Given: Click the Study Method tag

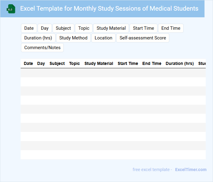Looking at the screenshot, I should (73, 38).
